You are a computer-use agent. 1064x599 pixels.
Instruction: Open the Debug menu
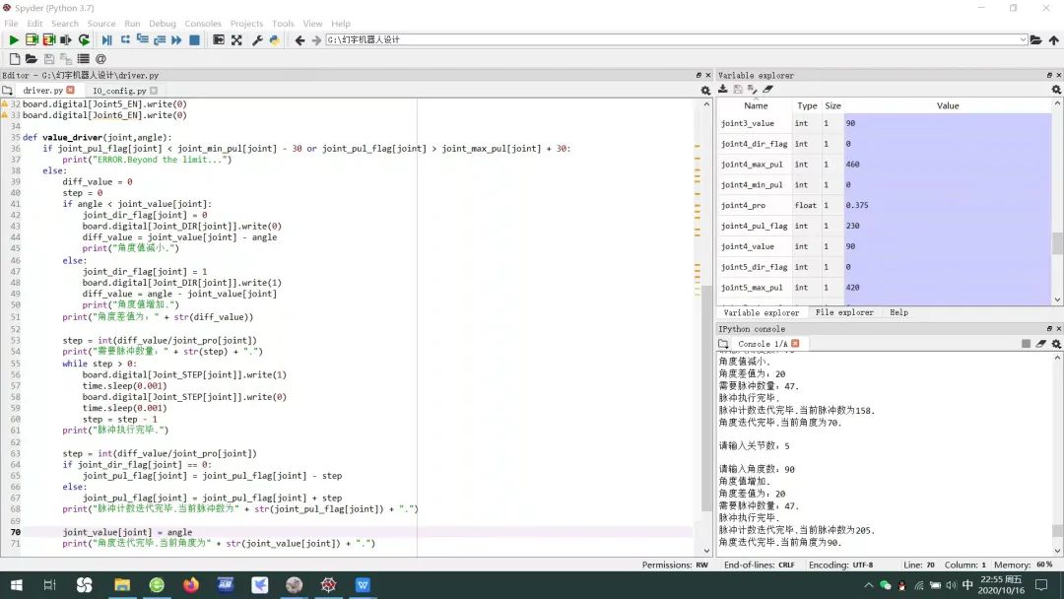[x=163, y=23]
